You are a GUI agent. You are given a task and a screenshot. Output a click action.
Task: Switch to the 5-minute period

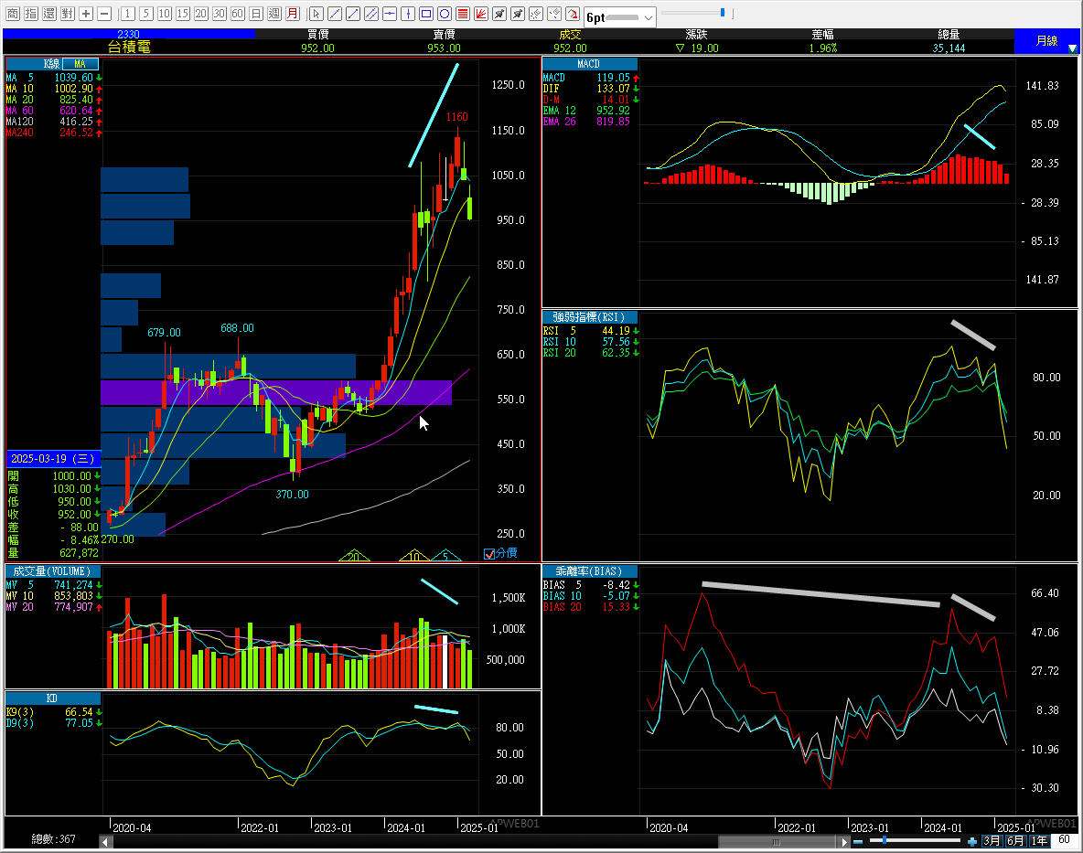(146, 13)
